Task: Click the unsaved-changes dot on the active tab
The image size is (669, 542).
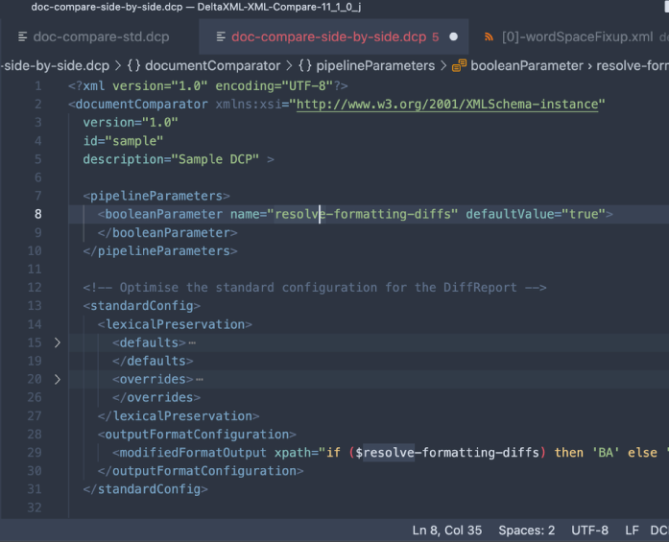Action: pyautogui.click(x=453, y=37)
